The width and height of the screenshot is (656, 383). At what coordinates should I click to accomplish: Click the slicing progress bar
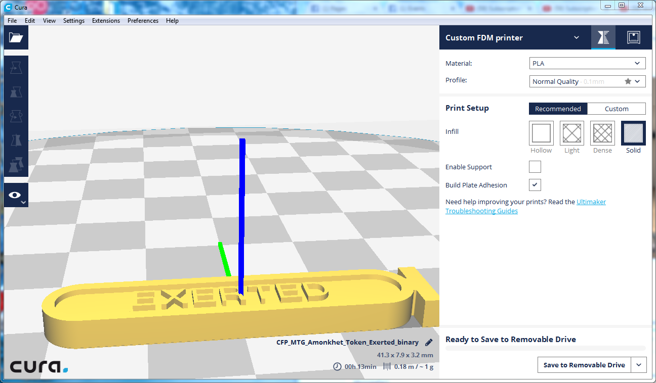click(545, 348)
